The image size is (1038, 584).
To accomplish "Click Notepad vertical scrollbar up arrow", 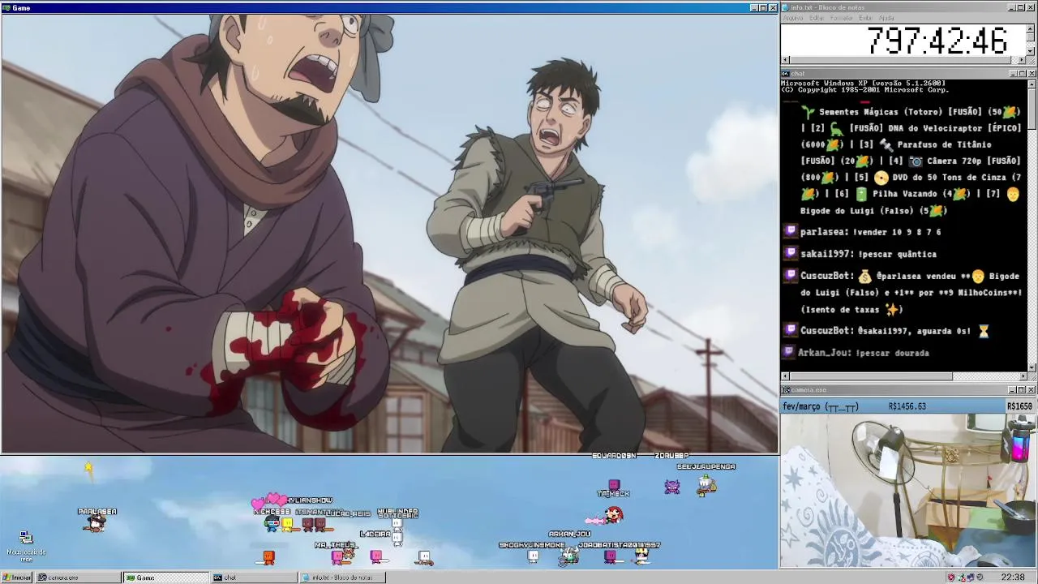I will tap(1031, 28).
